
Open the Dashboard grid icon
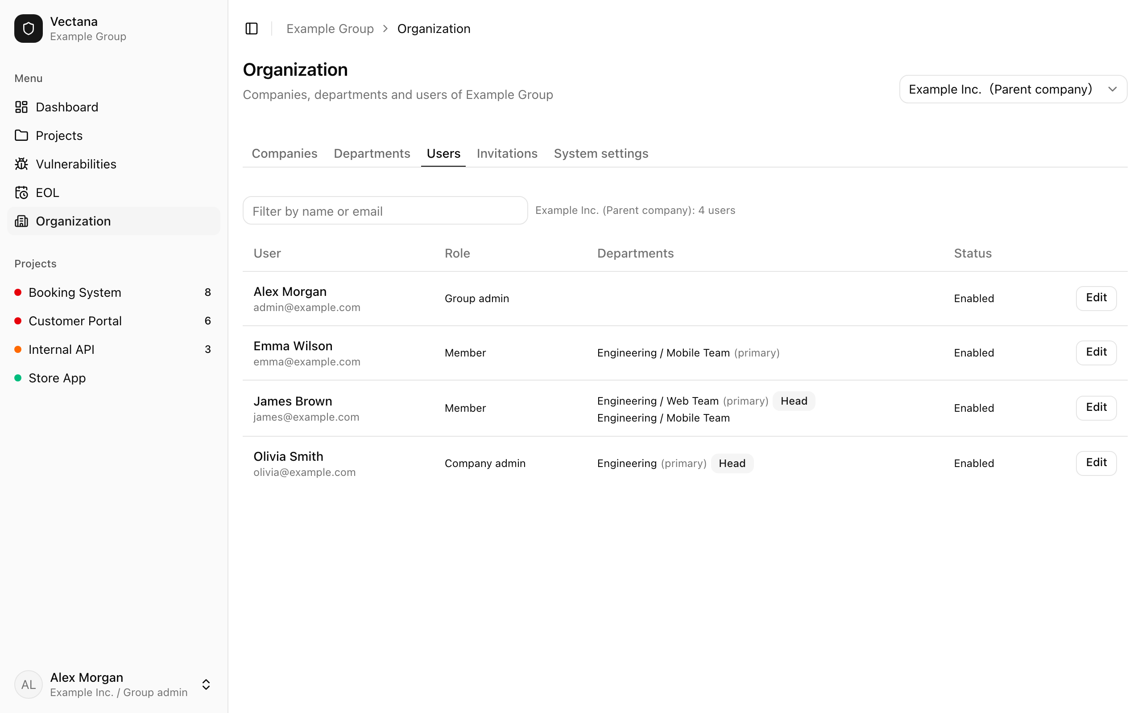pos(21,107)
